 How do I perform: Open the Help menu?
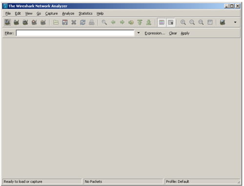[100, 14]
